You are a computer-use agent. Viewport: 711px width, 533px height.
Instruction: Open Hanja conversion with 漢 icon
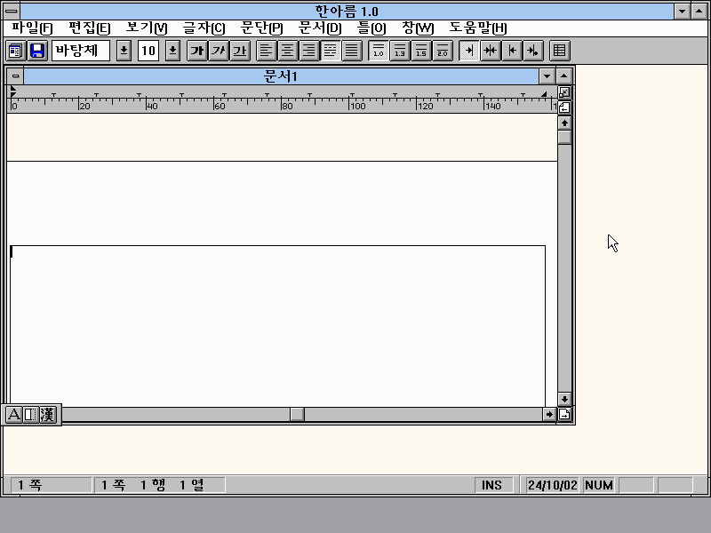(47, 414)
